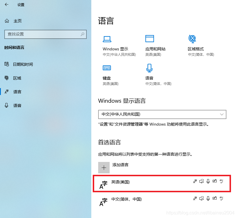Select the 英语(美国) language entry
This screenshot has width=237, height=218.
point(162,184)
